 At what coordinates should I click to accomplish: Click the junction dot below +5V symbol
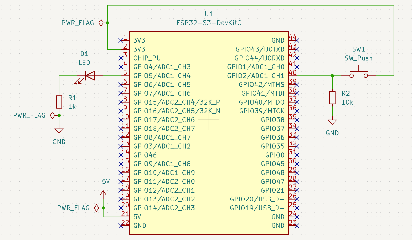(103, 208)
